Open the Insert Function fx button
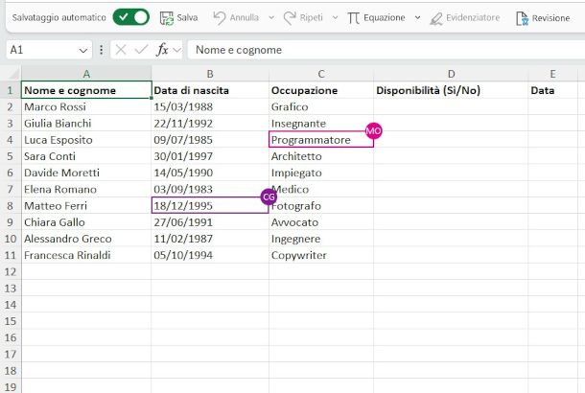 click(162, 50)
